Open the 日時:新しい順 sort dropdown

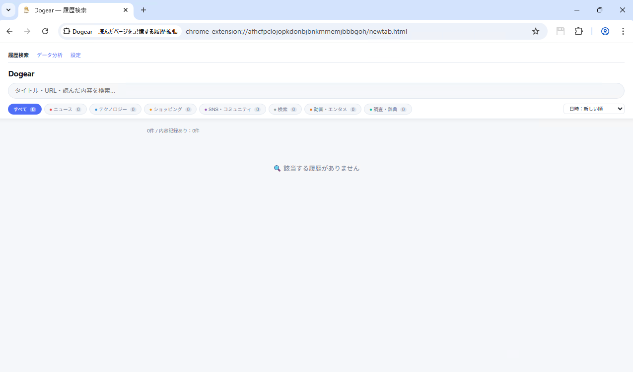tap(594, 109)
